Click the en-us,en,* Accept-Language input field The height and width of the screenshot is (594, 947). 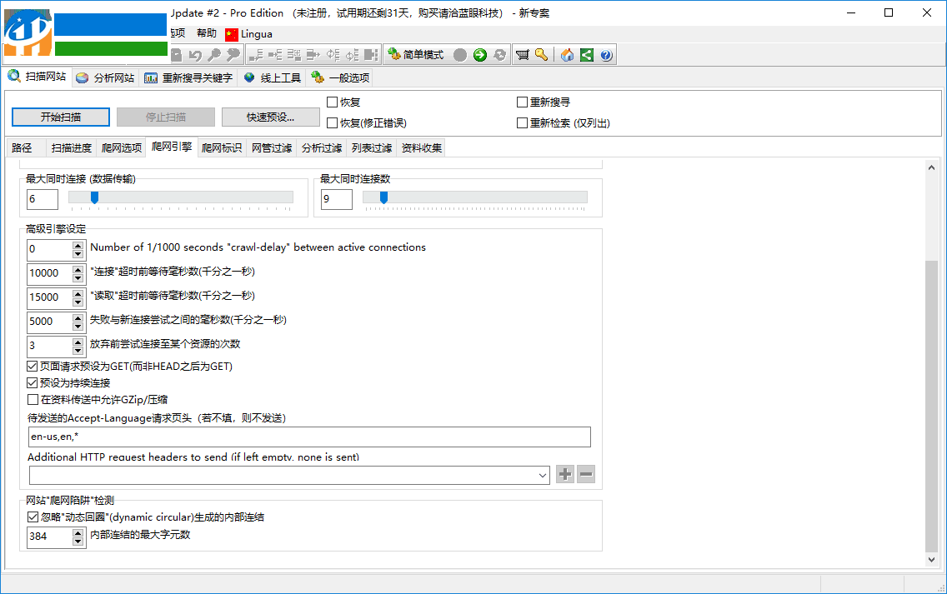(x=308, y=437)
